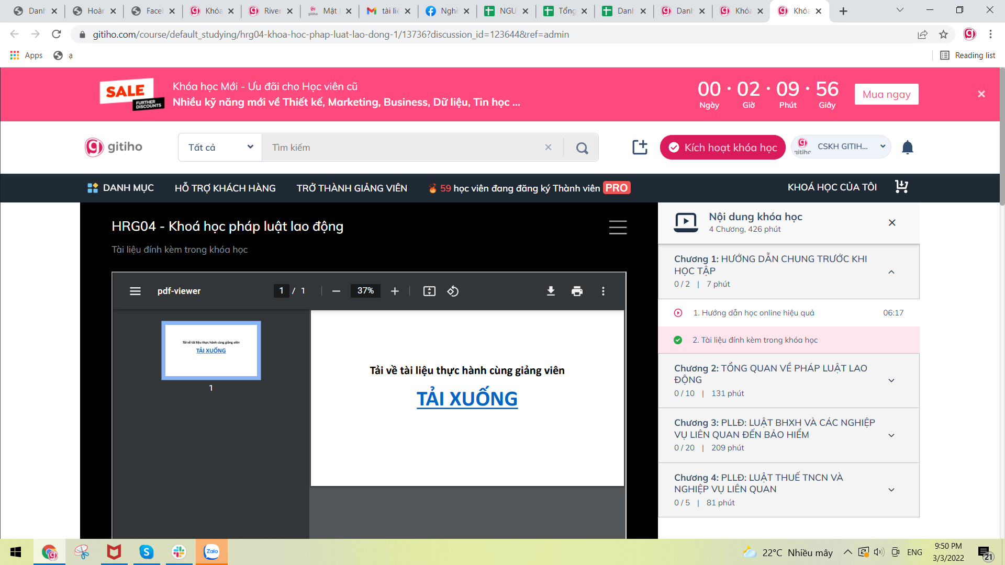1005x565 pixels.
Task: Open DANH MỤC menu
Action: (x=120, y=188)
